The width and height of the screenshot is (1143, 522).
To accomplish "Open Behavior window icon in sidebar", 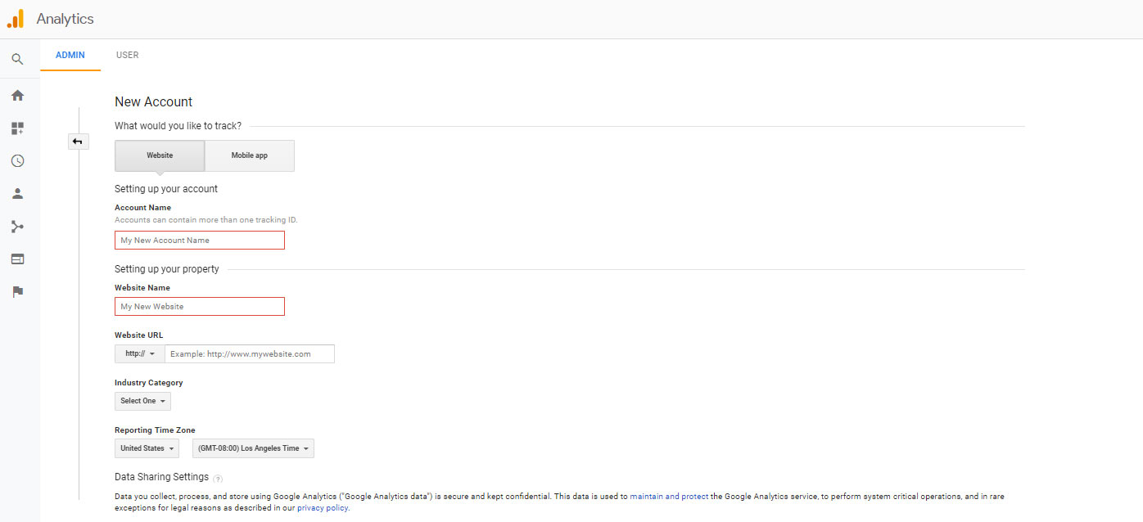I will click(17, 259).
